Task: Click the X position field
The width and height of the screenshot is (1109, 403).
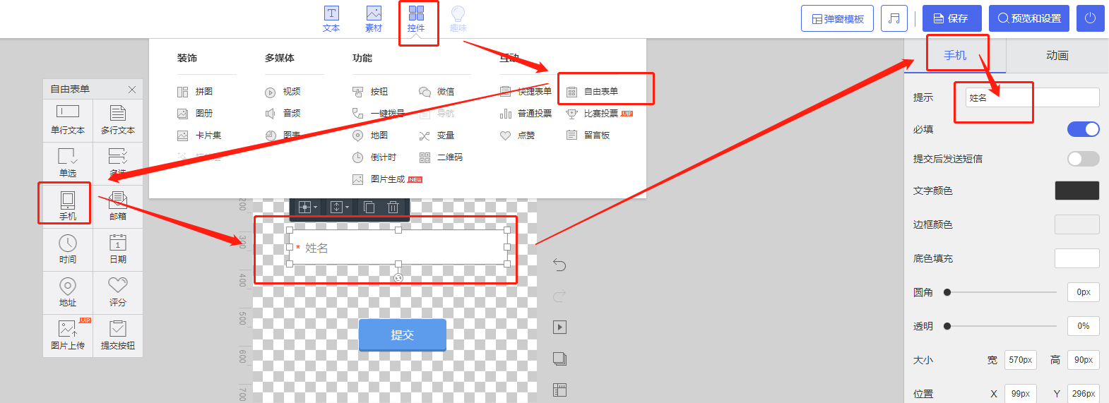Action: (1021, 394)
